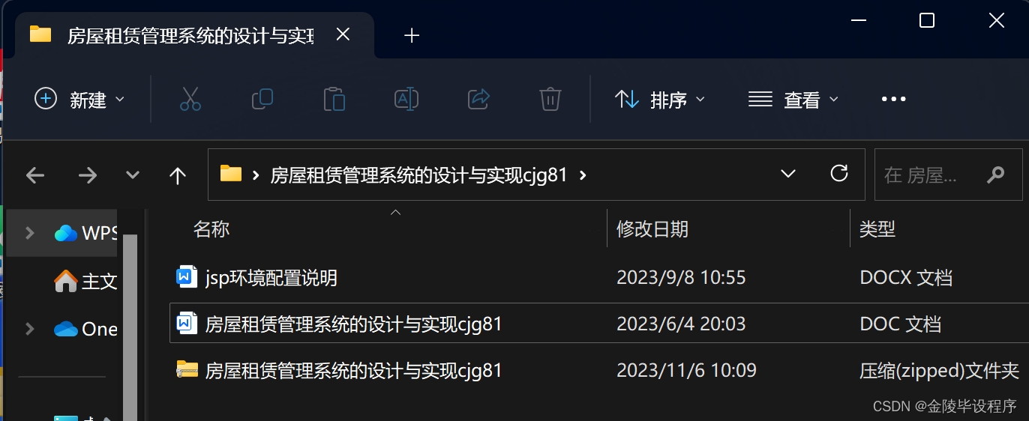The height and width of the screenshot is (421, 1029).
Task: Open the 新建 dropdown menu
Action: tap(79, 99)
